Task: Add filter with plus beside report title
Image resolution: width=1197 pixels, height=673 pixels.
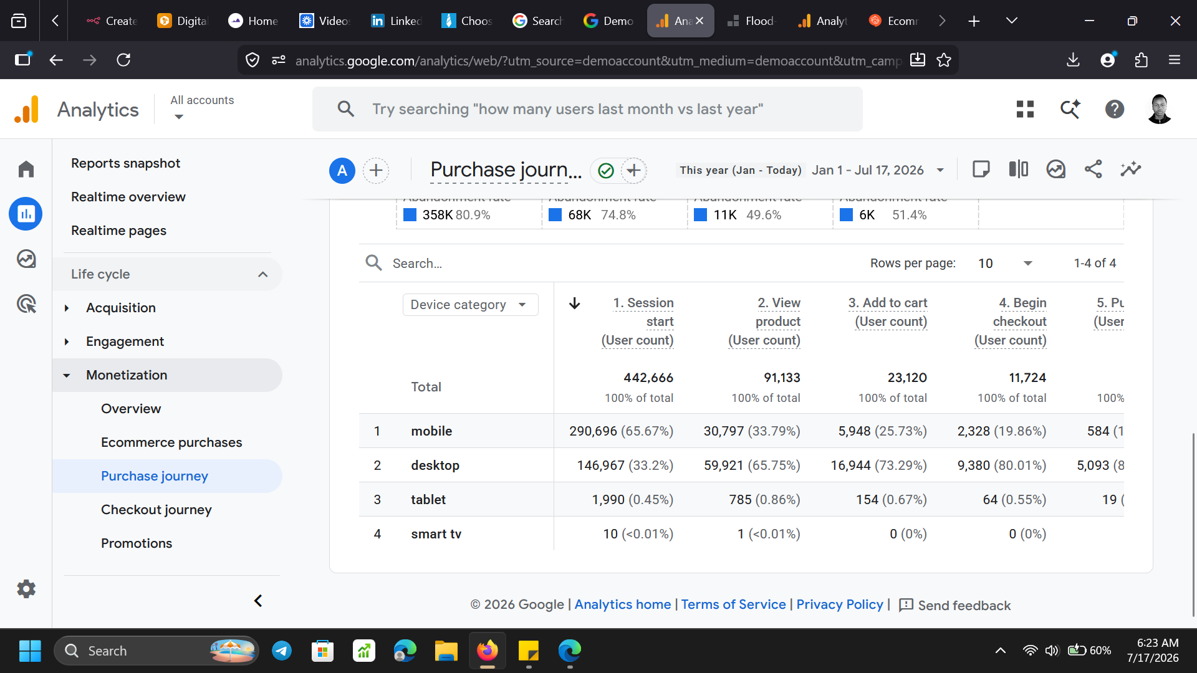Action: click(x=633, y=170)
